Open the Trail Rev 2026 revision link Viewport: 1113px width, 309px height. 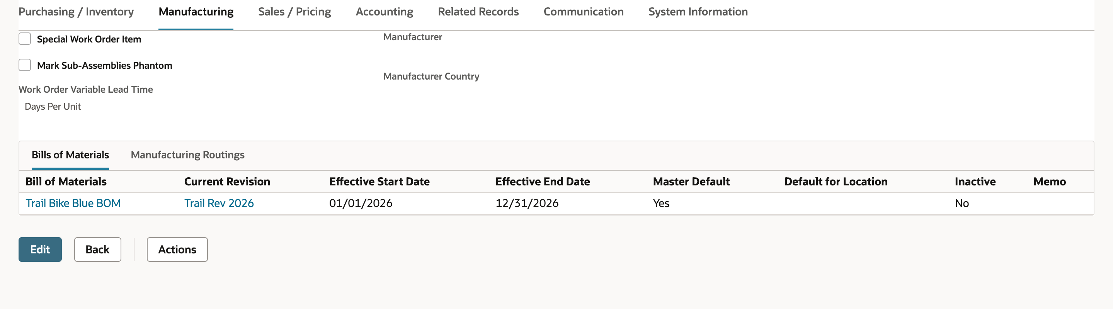[219, 203]
